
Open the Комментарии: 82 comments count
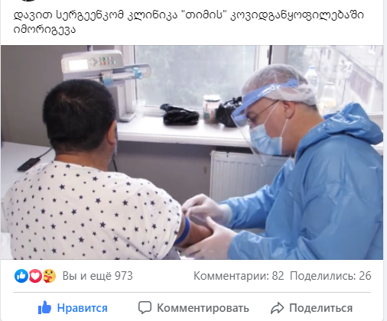(239, 276)
